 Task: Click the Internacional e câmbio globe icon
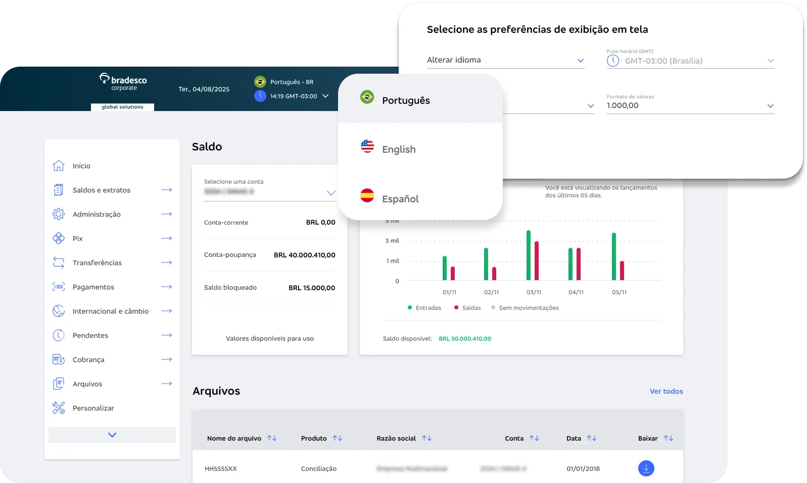(59, 311)
